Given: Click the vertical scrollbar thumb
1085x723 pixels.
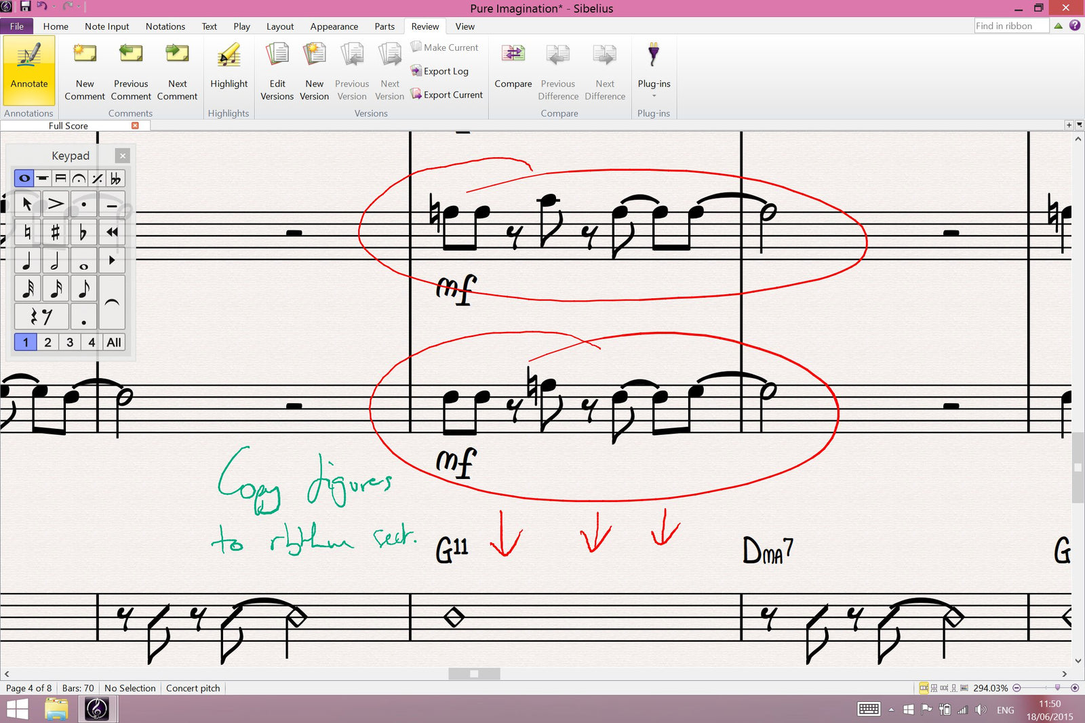Looking at the screenshot, I should (1078, 467).
